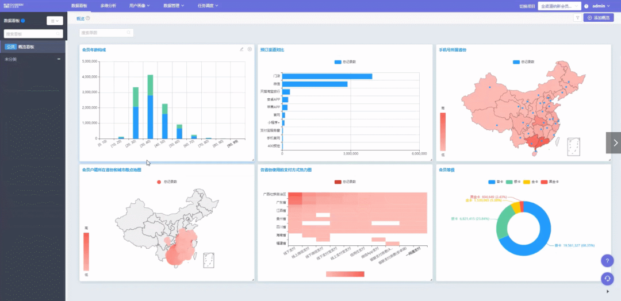
Task: Click the blue dot badge next to 数据看板 sidebar title
Action: click(23, 21)
